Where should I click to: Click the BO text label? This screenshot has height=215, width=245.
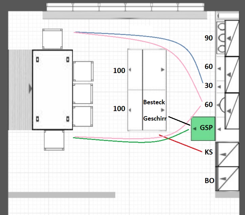click(x=209, y=181)
